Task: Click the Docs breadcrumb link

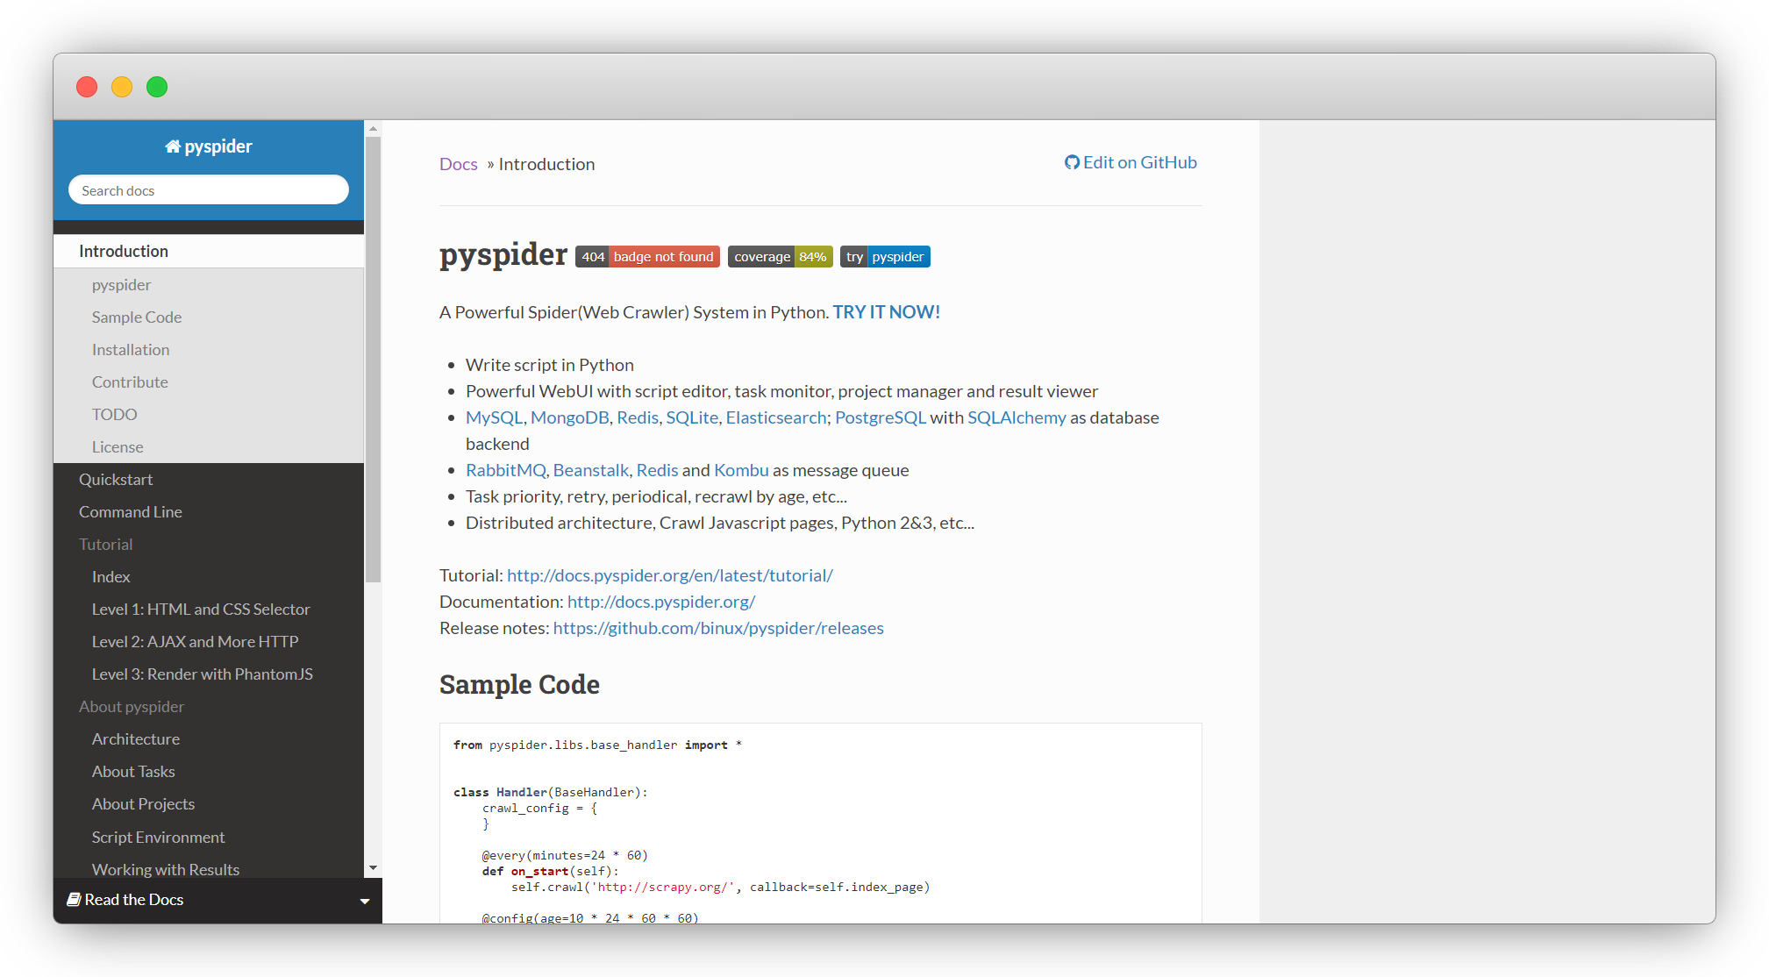Action: (459, 164)
